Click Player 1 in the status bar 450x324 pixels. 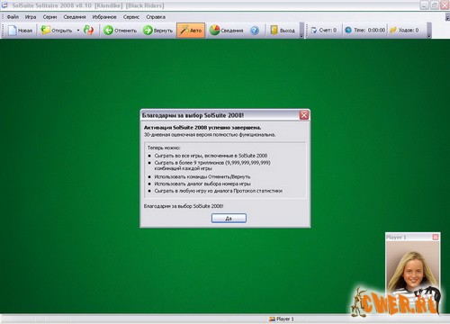tap(282, 319)
